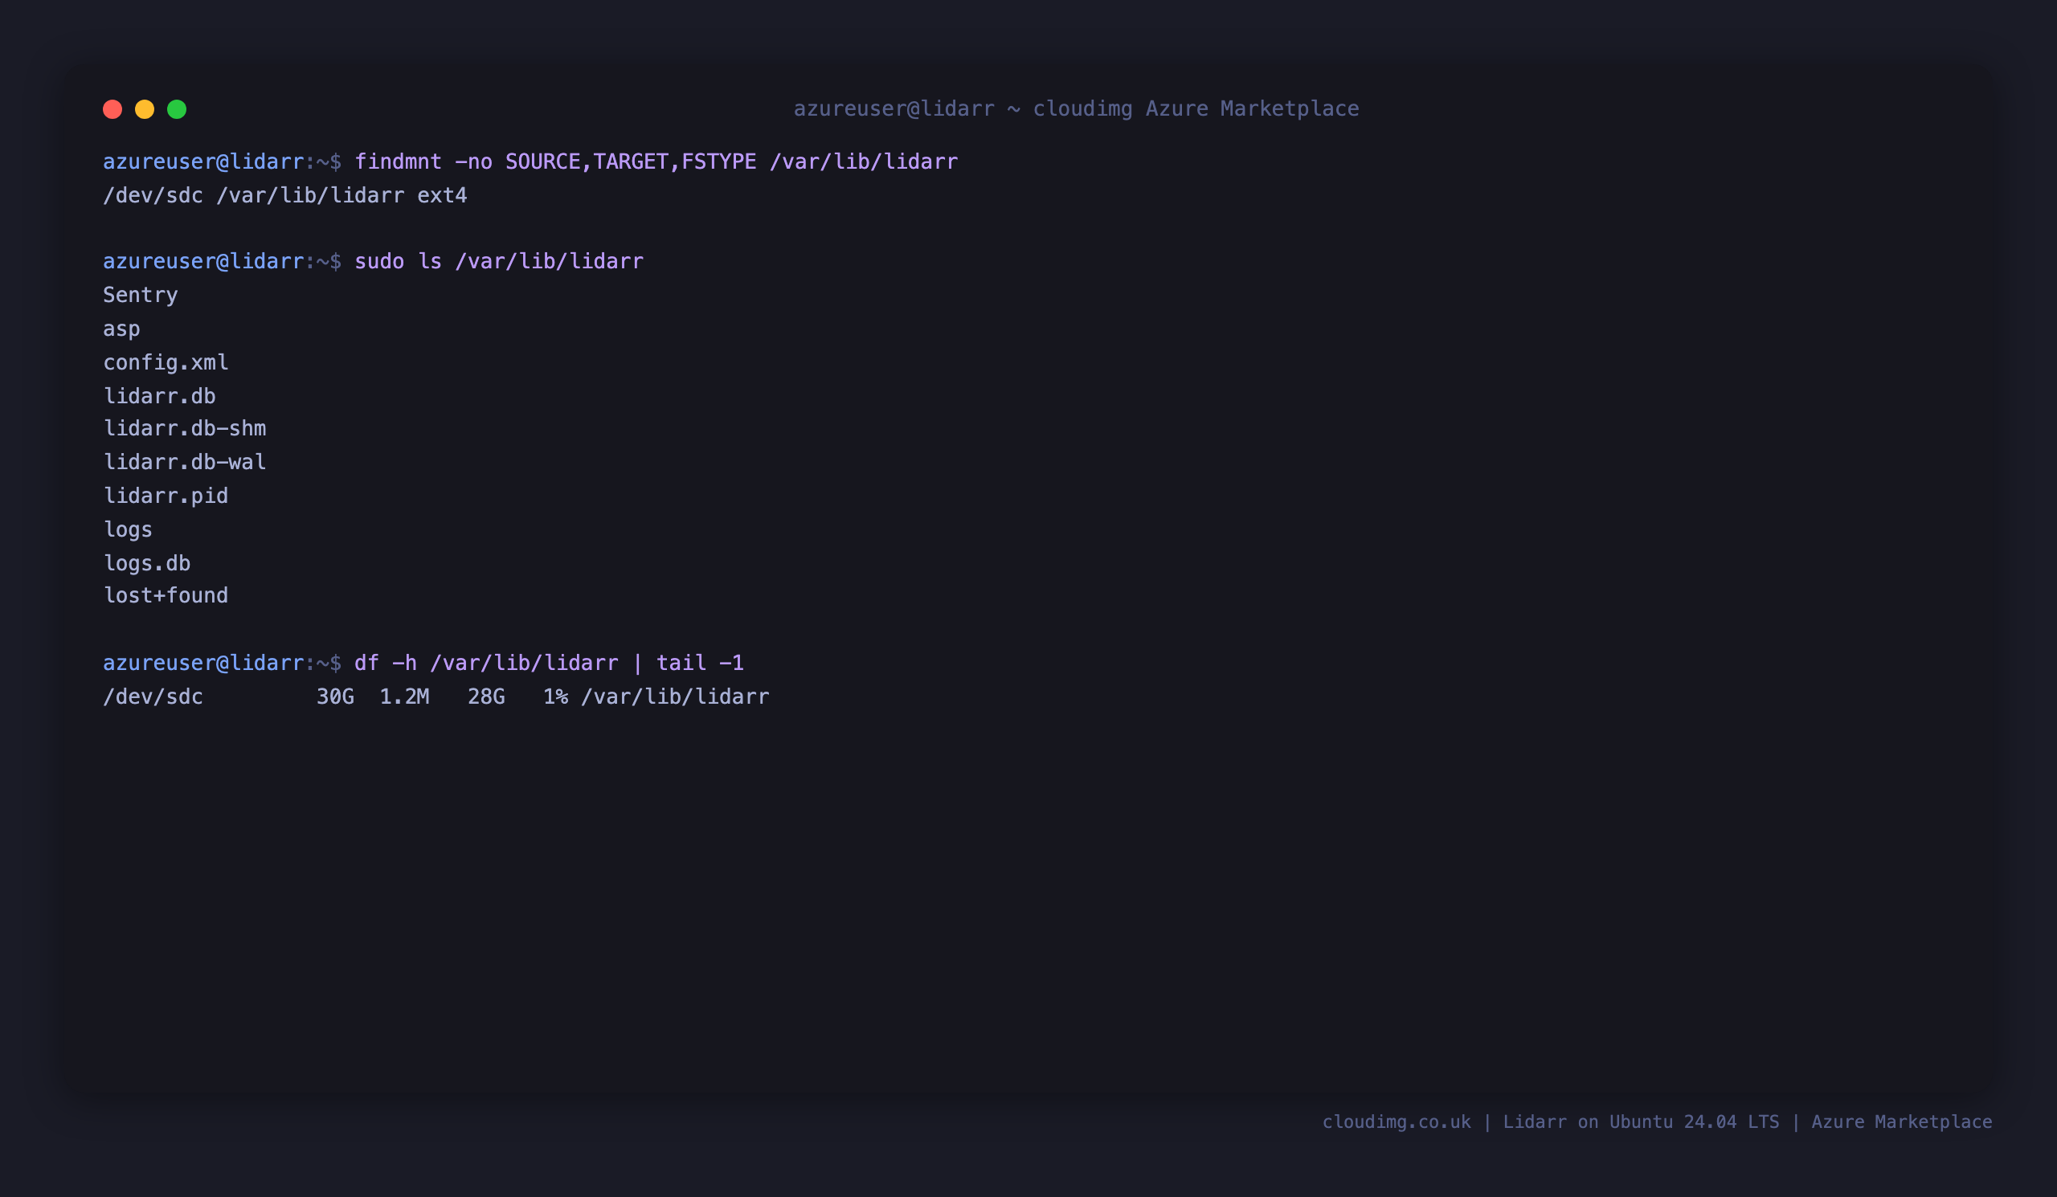Click the cloudimg.co.uk footer text
Viewport: 2057px width, 1197px height.
click(1657, 1122)
